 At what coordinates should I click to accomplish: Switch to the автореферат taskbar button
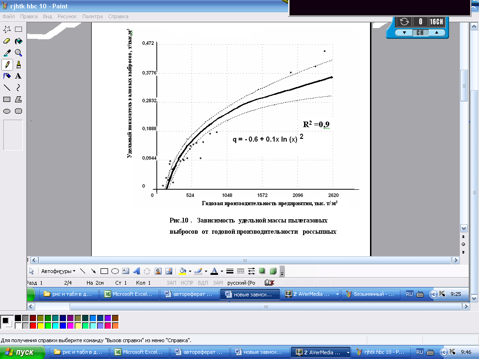[x=199, y=352]
